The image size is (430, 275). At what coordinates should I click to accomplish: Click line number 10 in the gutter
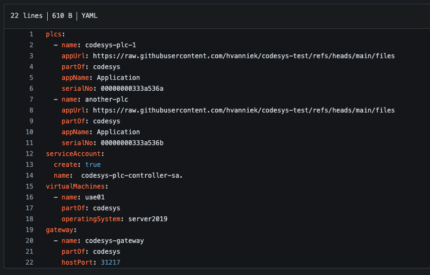point(29,132)
